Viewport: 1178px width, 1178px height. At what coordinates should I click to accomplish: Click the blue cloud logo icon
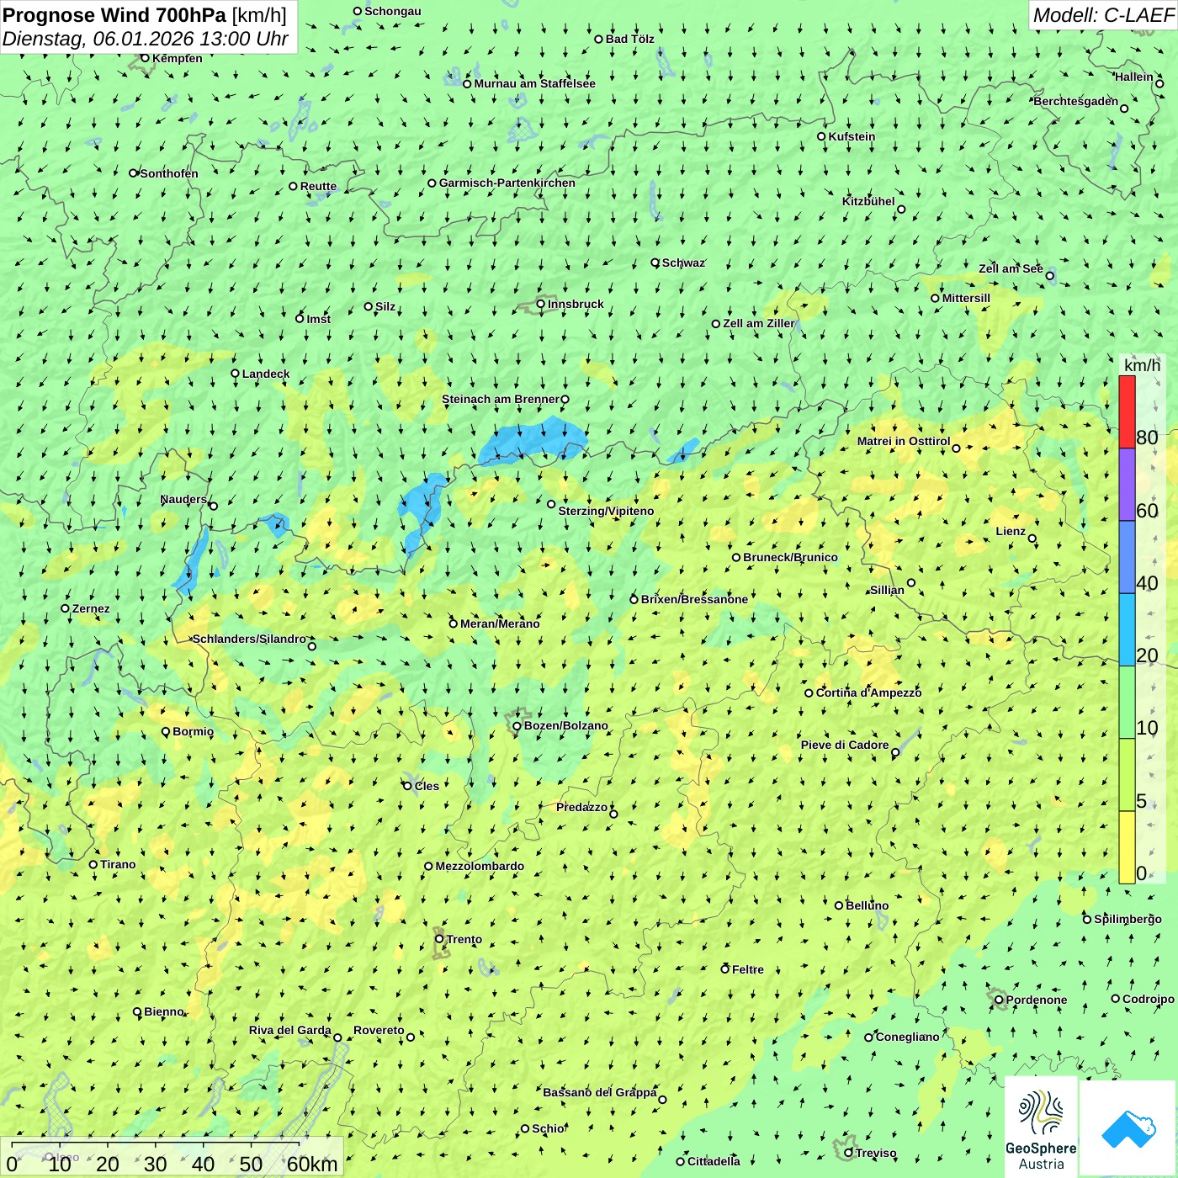[1128, 1128]
